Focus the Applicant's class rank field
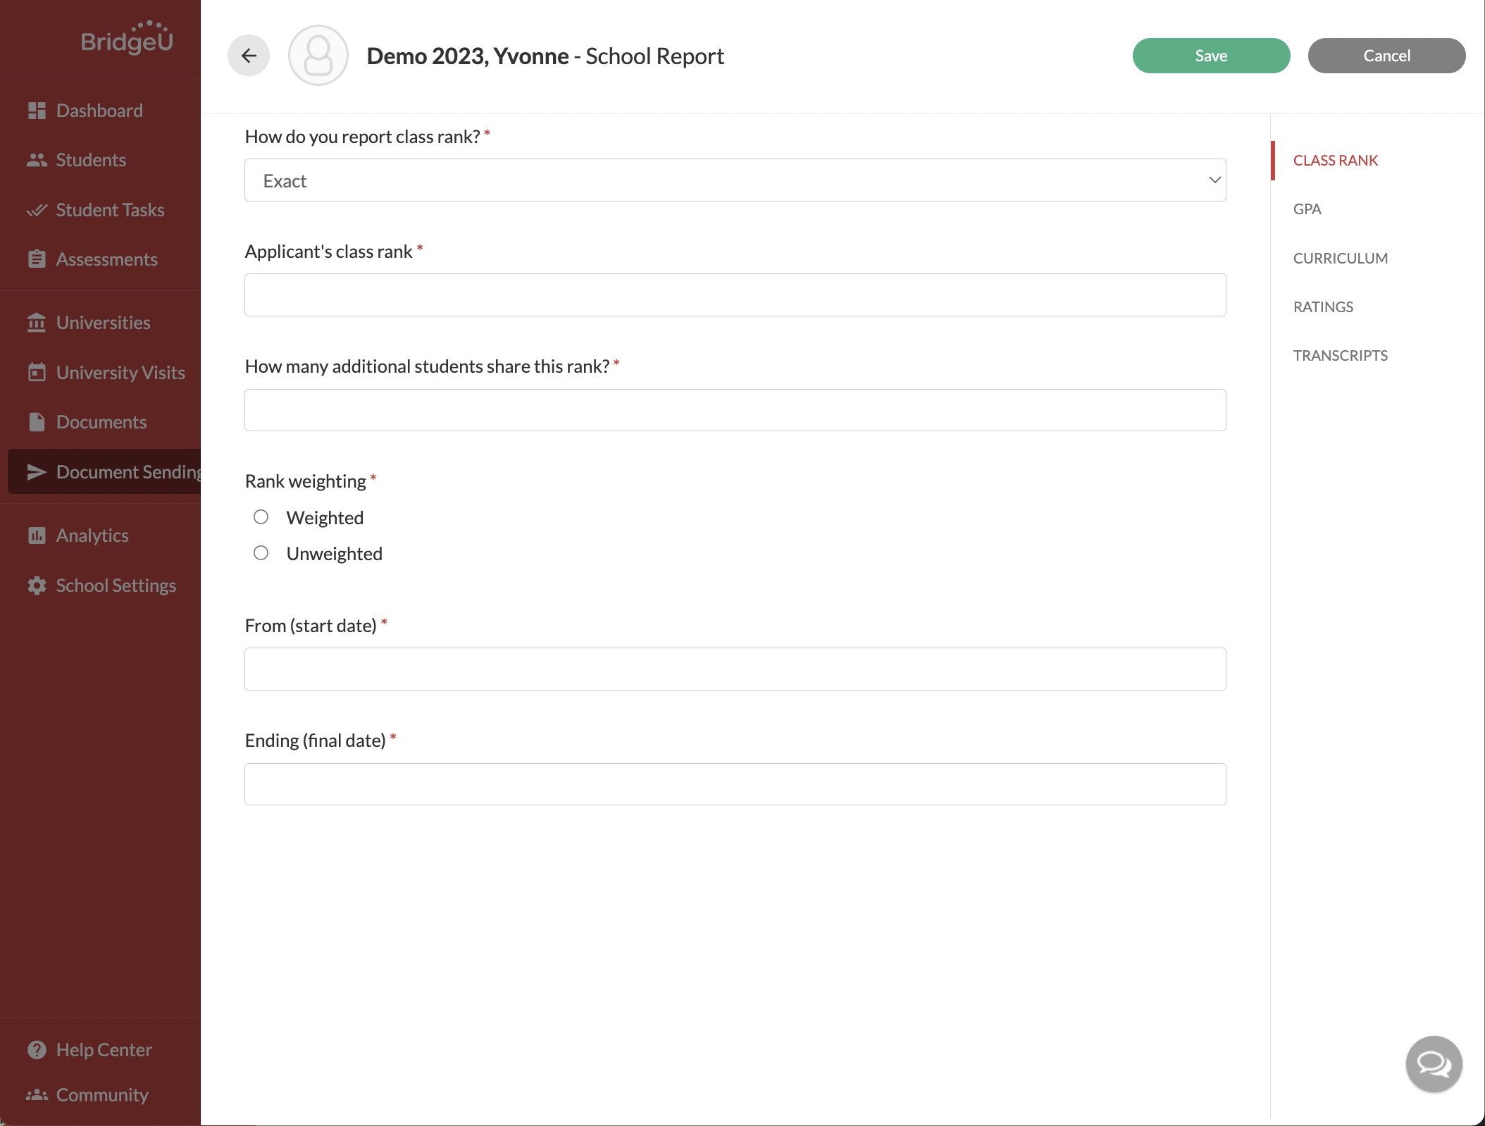Viewport: 1485px width, 1126px height. click(x=735, y=295)
